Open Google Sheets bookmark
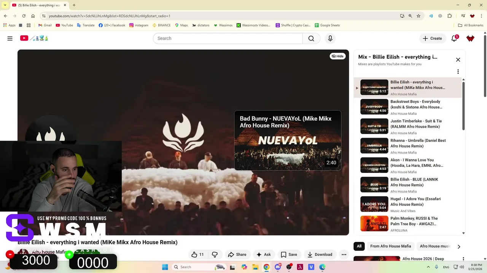 coord(327,25)
